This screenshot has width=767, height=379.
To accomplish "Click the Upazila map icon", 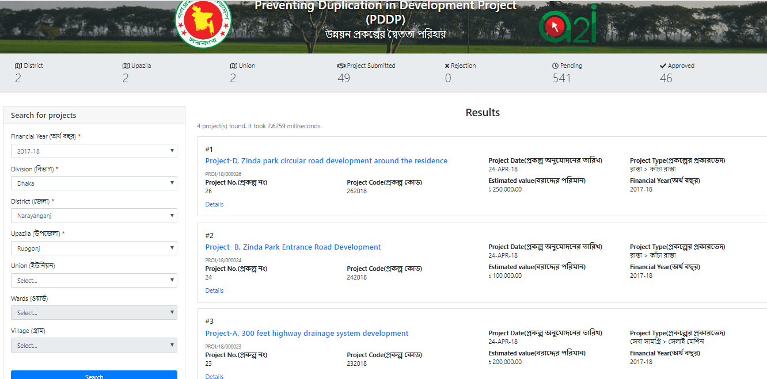I will pyautogui.click(x=126, y=66).
